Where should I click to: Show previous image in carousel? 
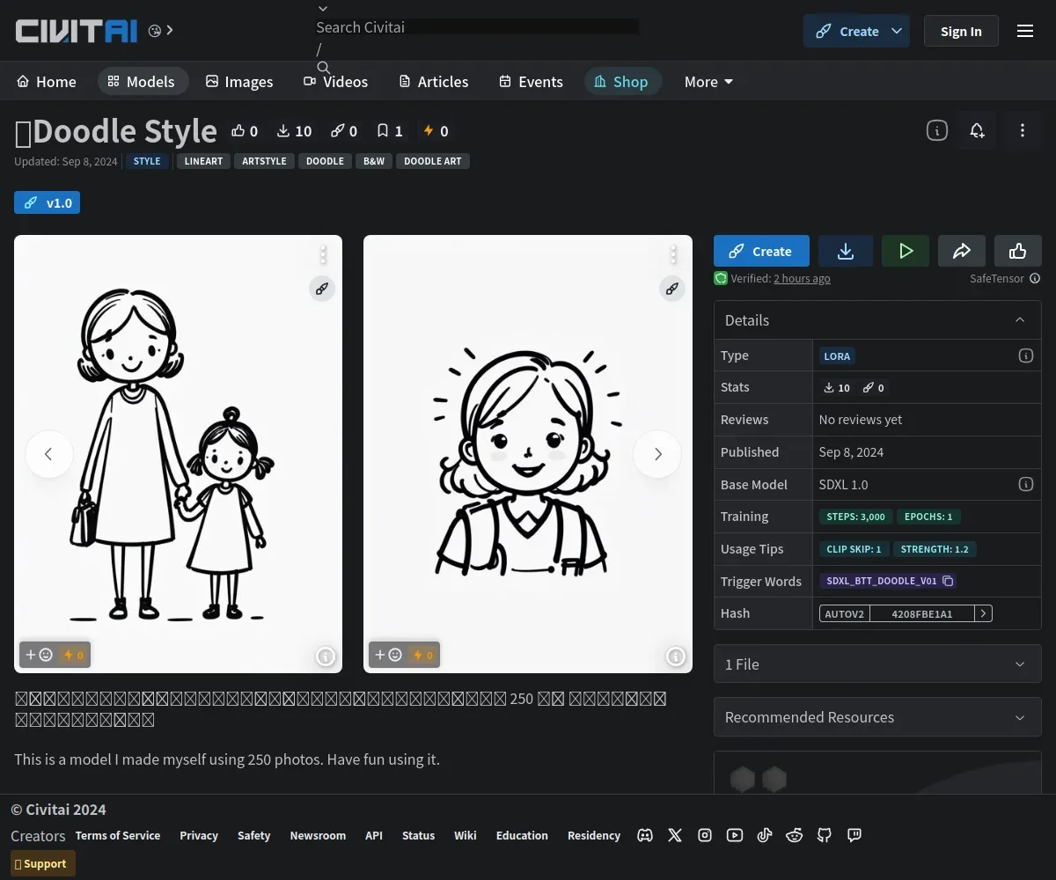coord(48,454)
